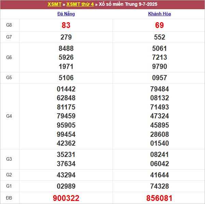Click G6 number 5926
Screen dimensions: 205x204
tap(66, 57)
